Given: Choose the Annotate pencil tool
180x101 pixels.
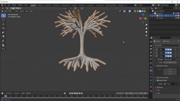Looking at the screenshot, I should 3,41.
